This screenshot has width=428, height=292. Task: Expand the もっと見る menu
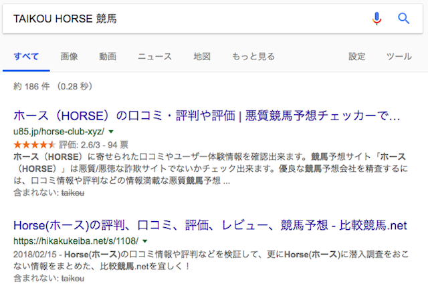253,56
